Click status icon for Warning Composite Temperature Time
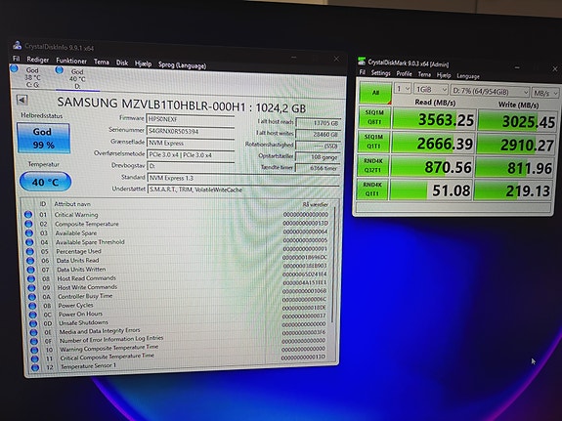Image resolution: width=562 pixels, height=421 pixels. coord(34,350)
